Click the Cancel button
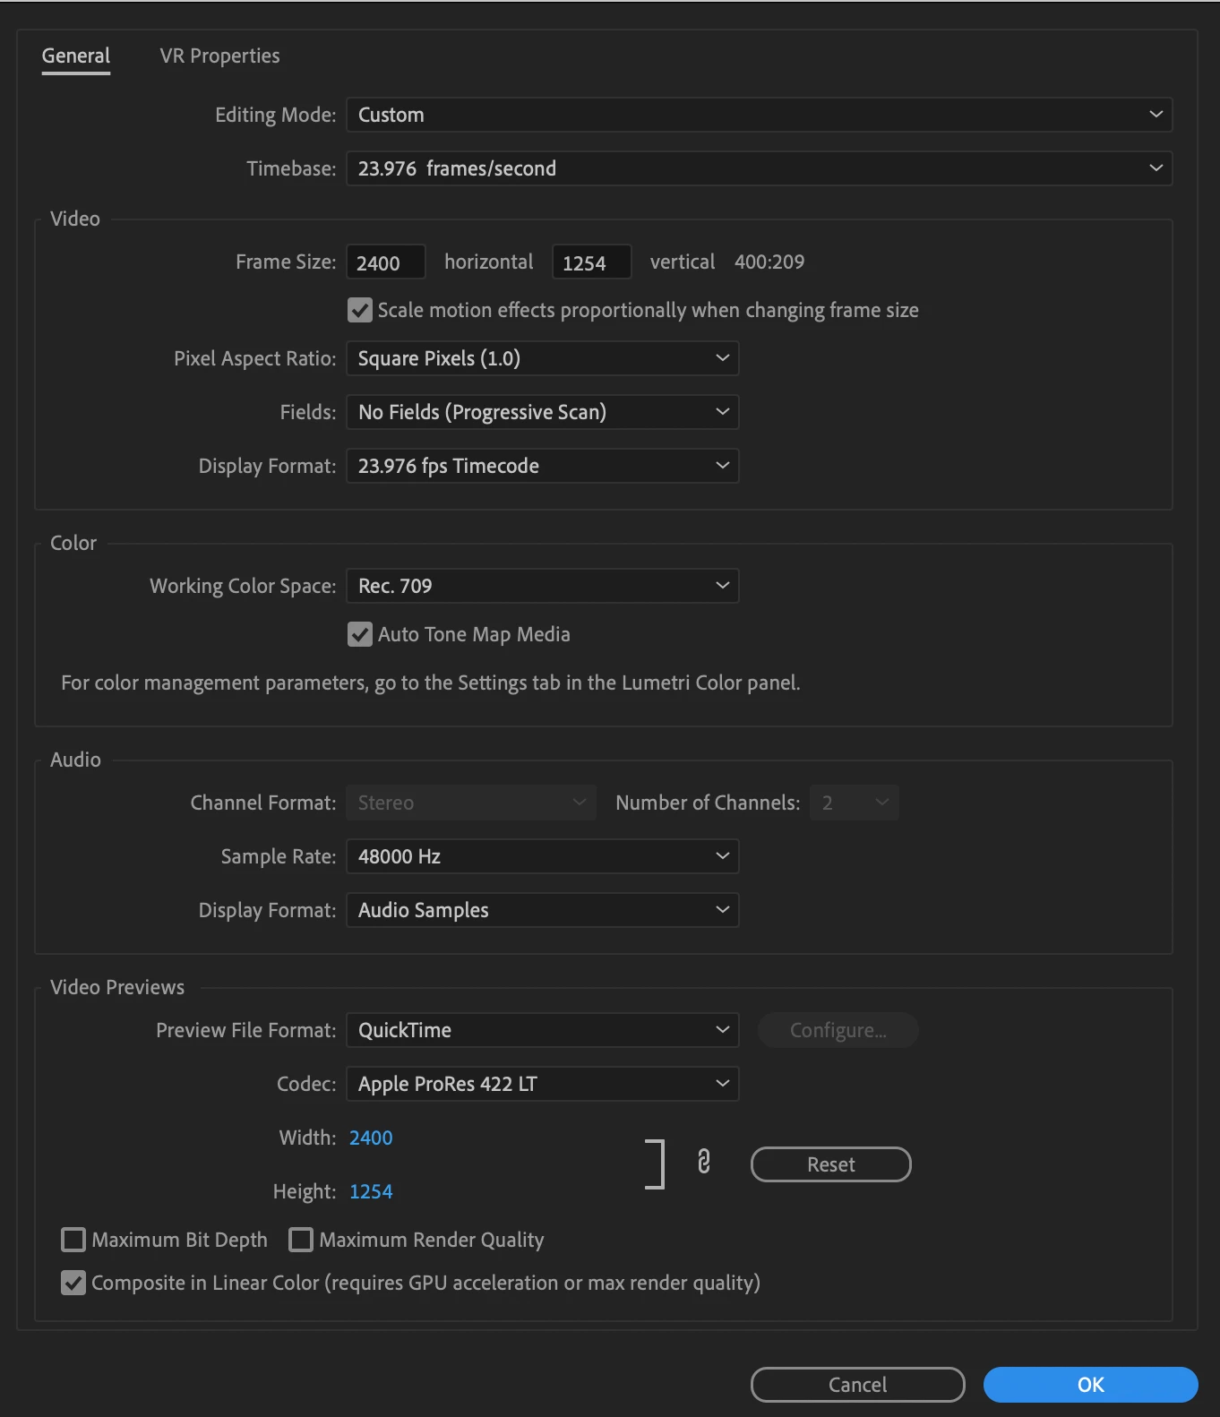The image size is (1220, 1417). click(858, 1385)
